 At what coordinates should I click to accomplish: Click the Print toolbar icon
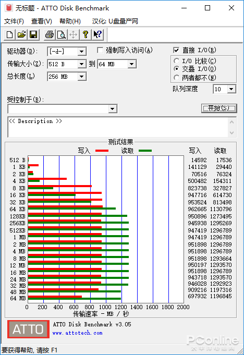pos(50,34)
